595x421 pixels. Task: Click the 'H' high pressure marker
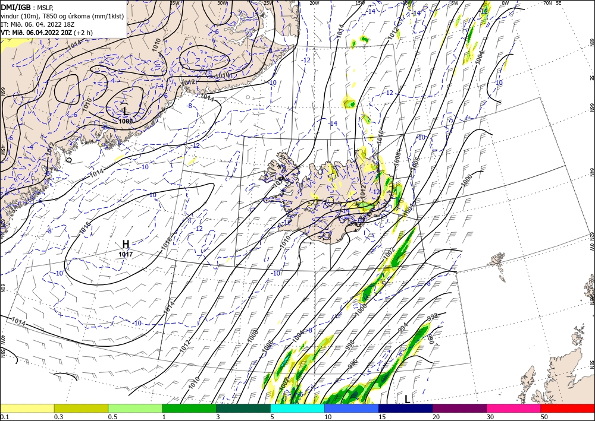click(126, 244)
